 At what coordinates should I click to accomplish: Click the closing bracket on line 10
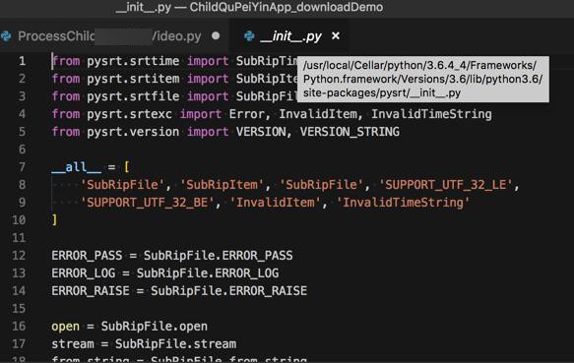tap(54, 220)
